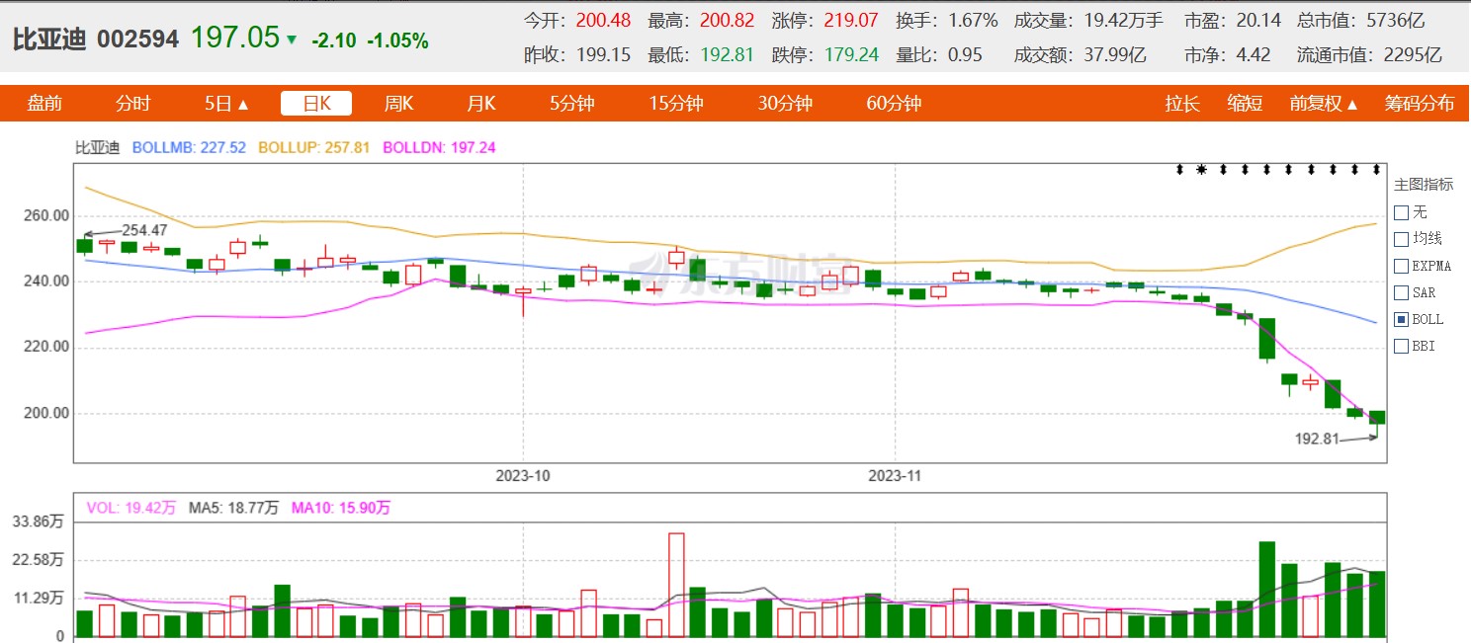Click the VOL: 19.42万 volume legend
The image size is (1471, 643).
(131, 508)
